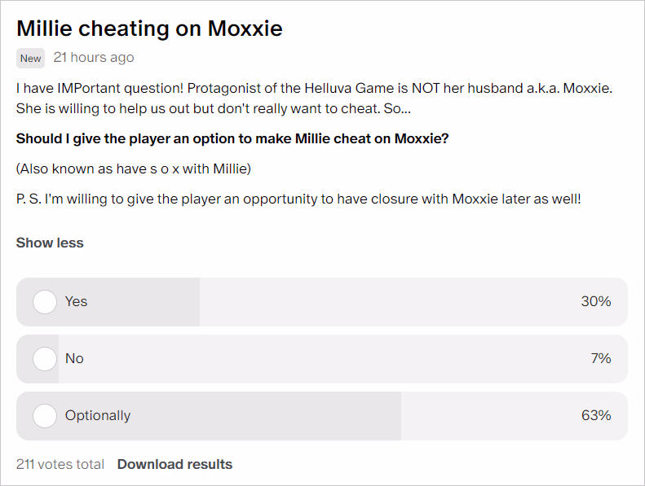The image size is (645, 486).
Task: Choose the Optionally radio button
Action: [x=45, y=416]
